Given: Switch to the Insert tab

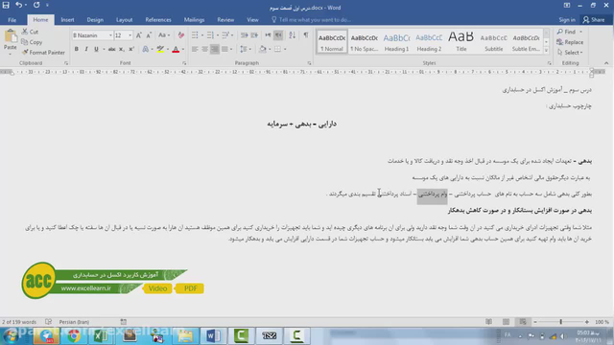Looking at the screenshot, I should (67, 20).
